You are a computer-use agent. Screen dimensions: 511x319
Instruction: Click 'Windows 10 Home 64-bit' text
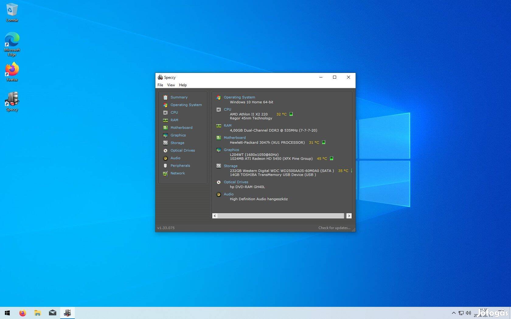pyautogui.click(x=251, y=102)
